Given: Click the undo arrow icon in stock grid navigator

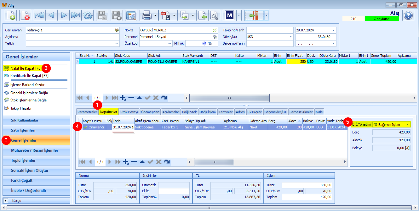Looking at the screenshot, I should coord(164,98).
